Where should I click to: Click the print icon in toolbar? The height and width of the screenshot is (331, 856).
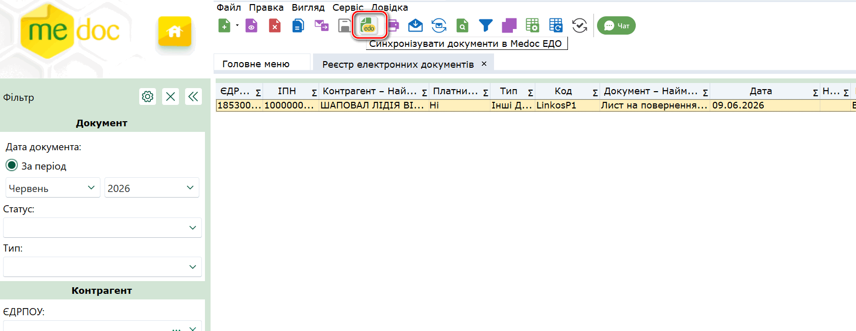(x=393, y=25)
